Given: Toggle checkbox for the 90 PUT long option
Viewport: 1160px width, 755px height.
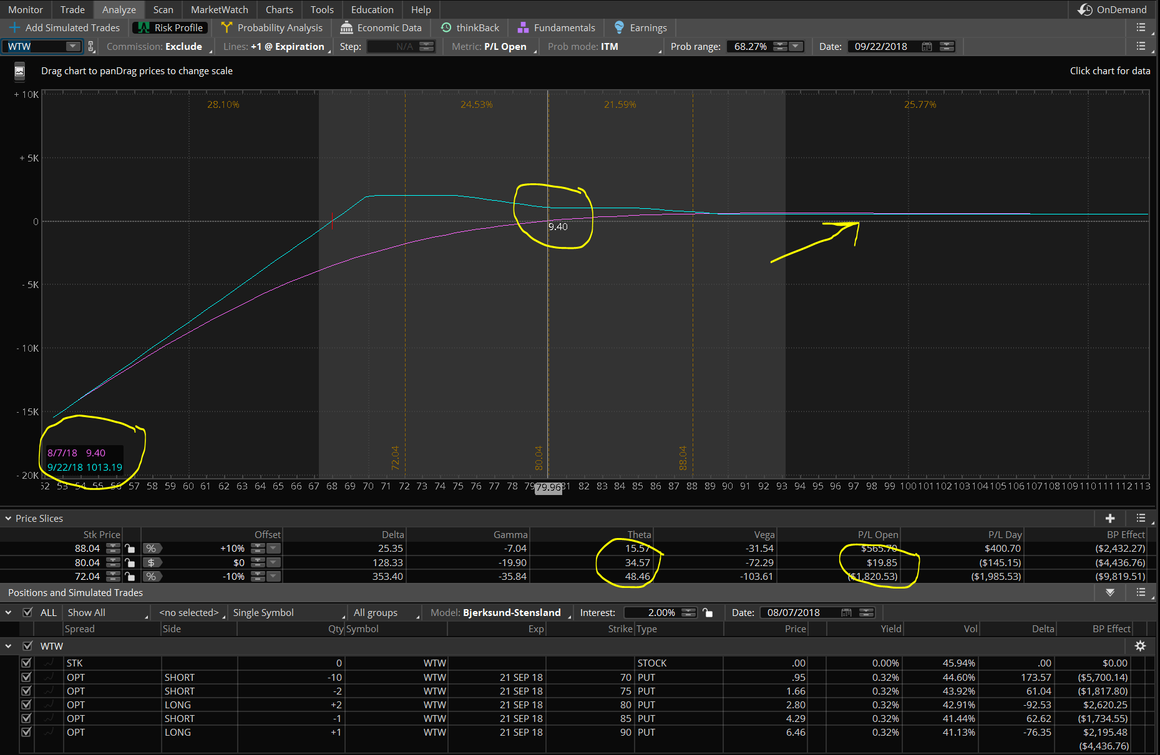Looking at the screenshot, I should 26,732.
